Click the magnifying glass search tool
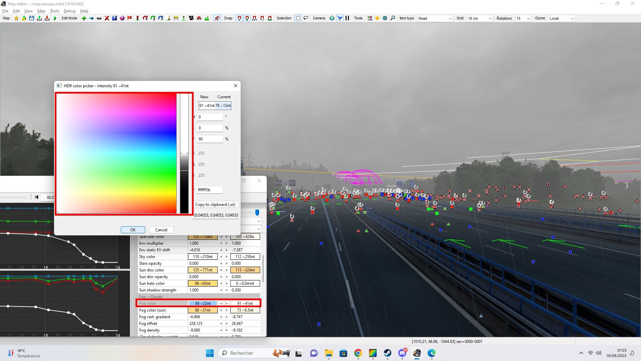The image size is (641, 361). [x=393, y=18]
